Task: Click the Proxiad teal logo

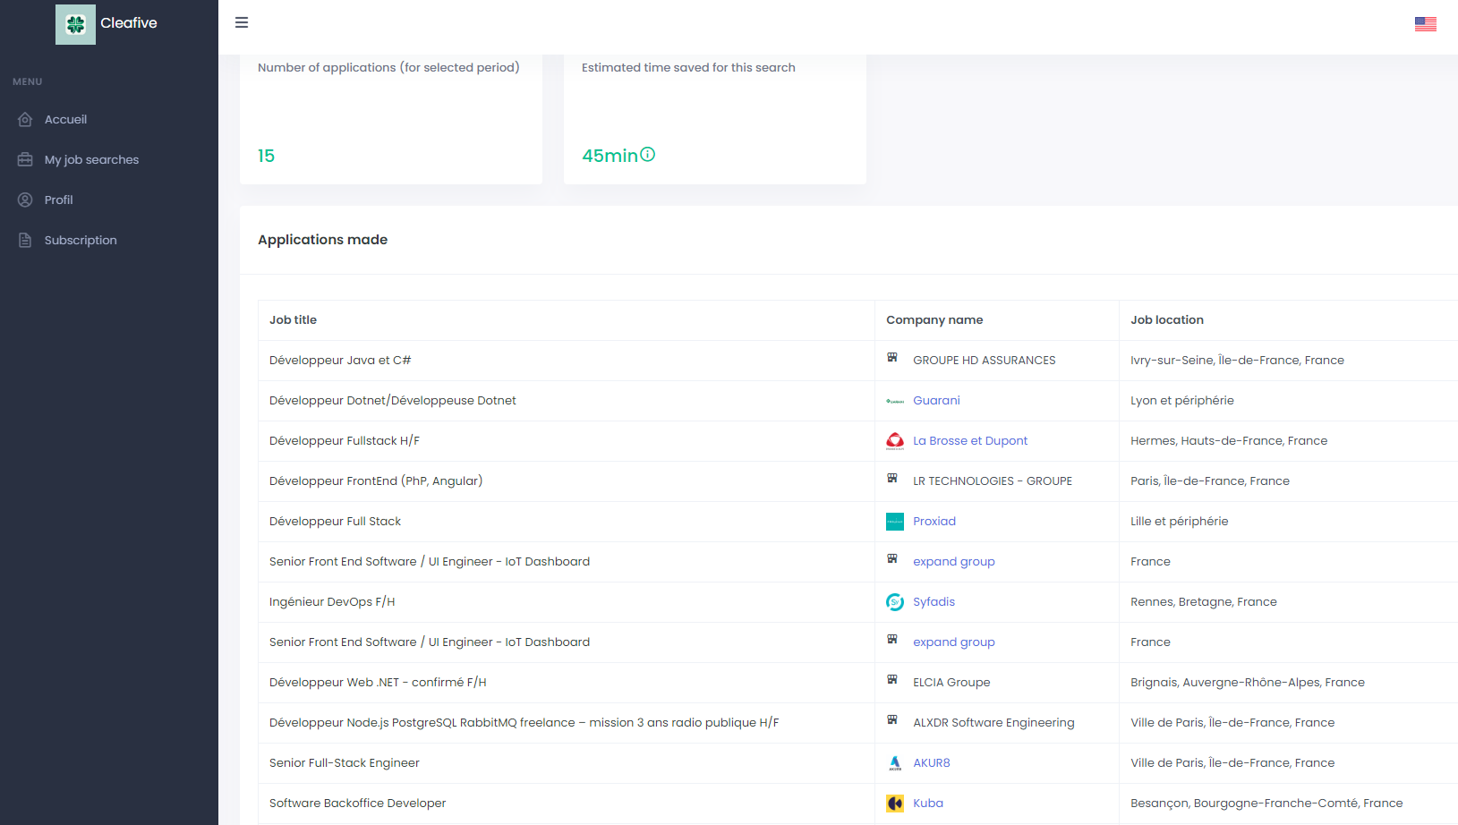Action: pyautogui.click(x=895, y=522)
